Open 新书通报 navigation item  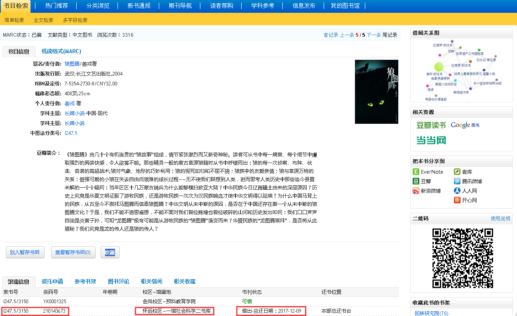tap(139, 6)
